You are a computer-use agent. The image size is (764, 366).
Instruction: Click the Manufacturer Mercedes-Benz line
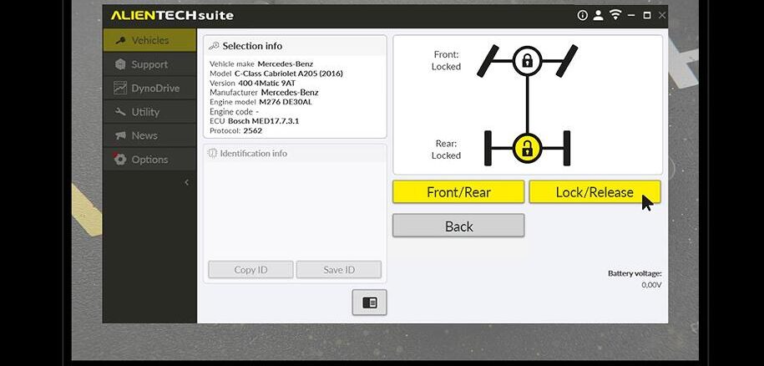tap(264, 92)
